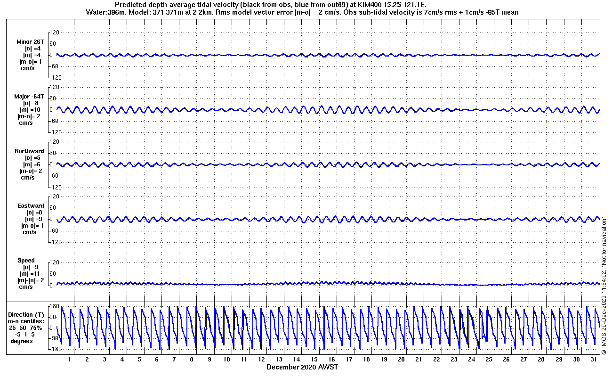Click the 'December 2020 AWST' axis title
The height and width of the screenshot is (377, 612).
302,367
